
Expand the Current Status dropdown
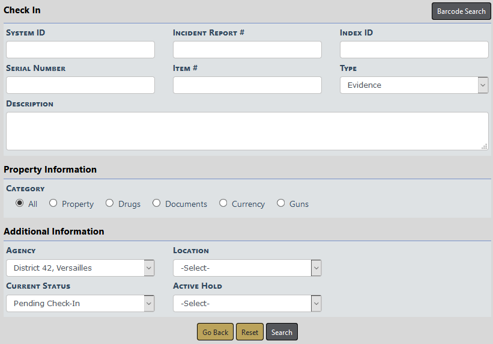80,304
